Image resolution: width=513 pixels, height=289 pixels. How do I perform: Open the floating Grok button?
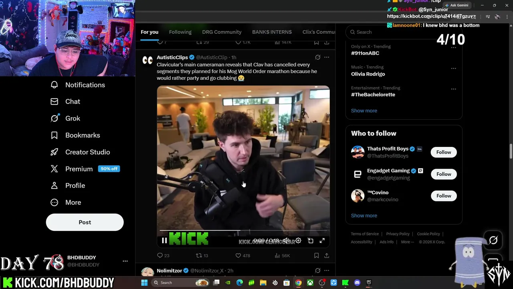pos(493,240)
